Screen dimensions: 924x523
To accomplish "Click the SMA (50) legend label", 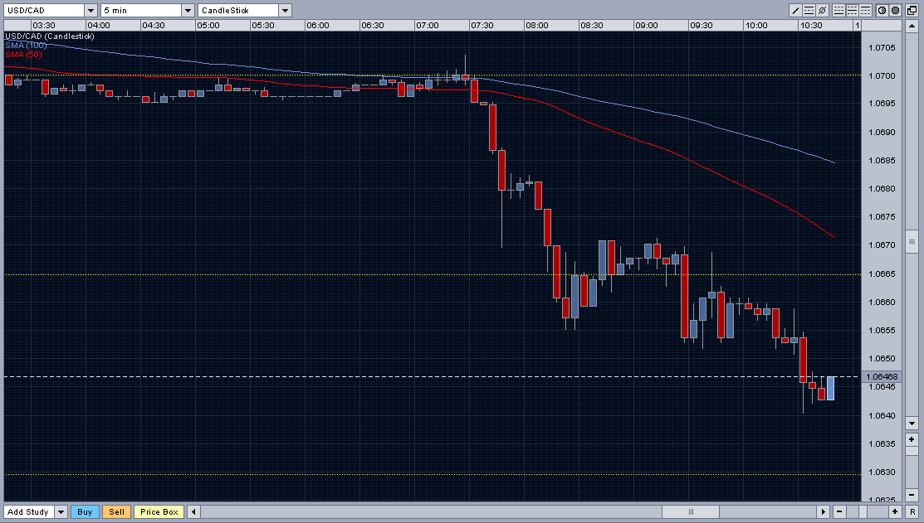I will click(23, 54).
